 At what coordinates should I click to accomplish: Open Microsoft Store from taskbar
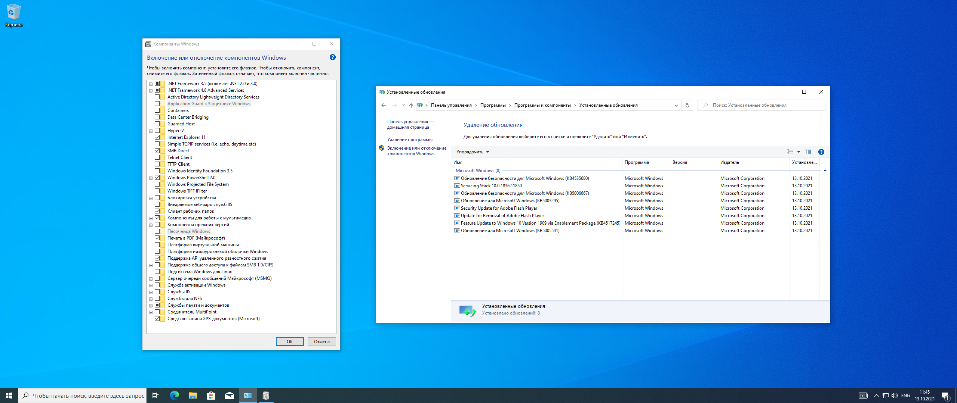click(211, 396)
